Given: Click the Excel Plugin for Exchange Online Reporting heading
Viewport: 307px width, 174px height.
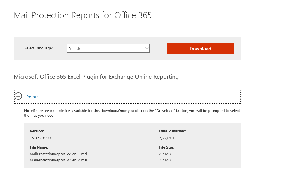Looking at the screenshot, I should [x=96, y=77].
